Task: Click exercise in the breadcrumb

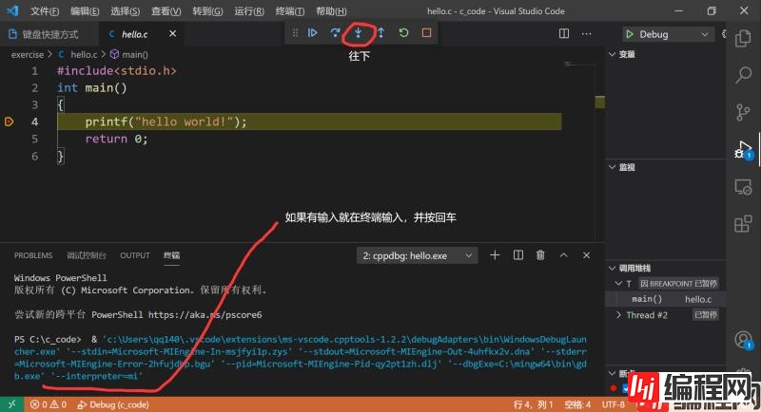Action: point(28,55)
